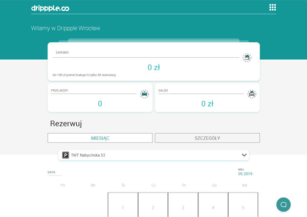307x217 pixels.
Task: Select calendar day 2
Action: [x=153, y=207]
